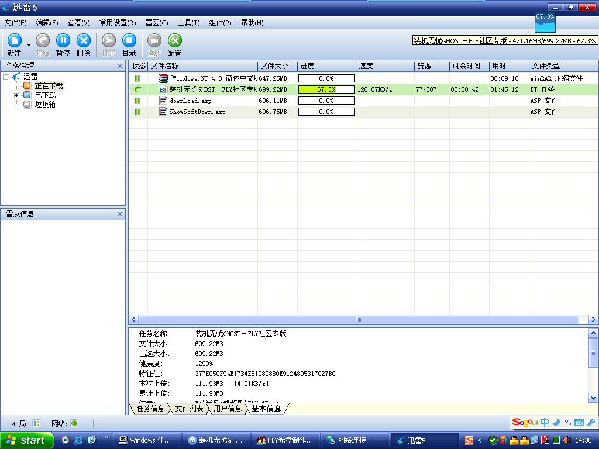Open the 文件(F) menu

15,23
